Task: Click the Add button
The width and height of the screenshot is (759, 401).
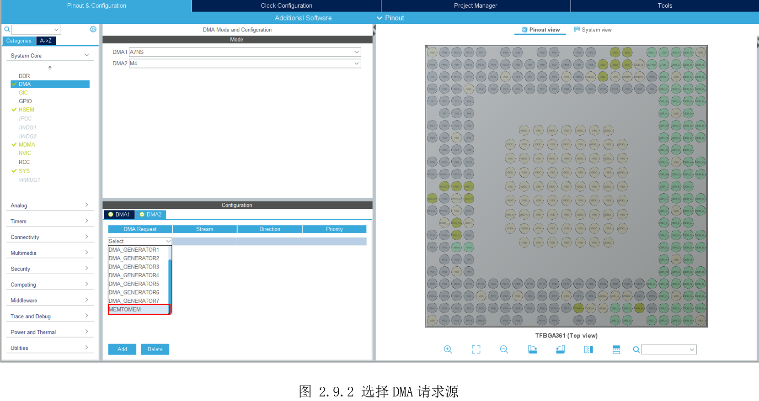Action: point(122,349)
